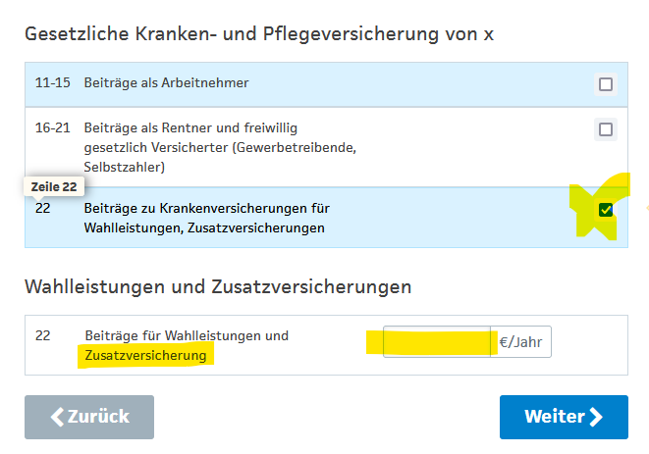Click the Beiträge zu Krankenversicherungen für Wahlleistungen label

[206, 218]
